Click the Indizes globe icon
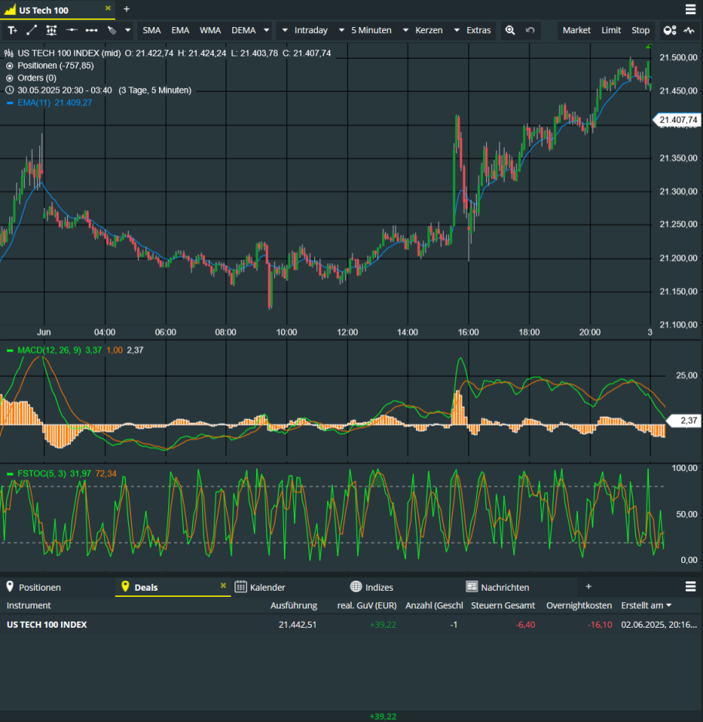The height and width of the screenshot is (722, 703). tap(356, 587)
